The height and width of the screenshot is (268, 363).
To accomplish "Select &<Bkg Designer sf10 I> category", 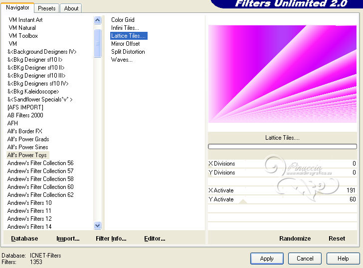I will (35, 60).
